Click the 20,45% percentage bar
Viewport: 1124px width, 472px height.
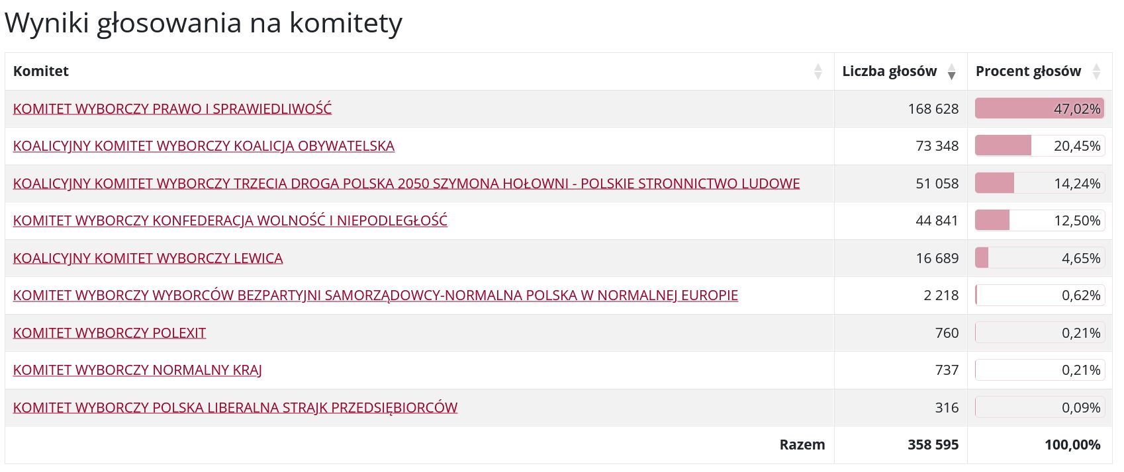pos(1039,146)
